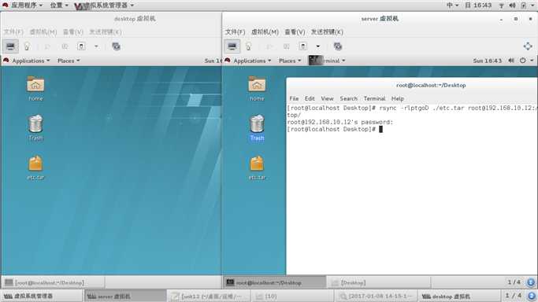Viewport: 538px width, 302px height.
Task: Open host 虚拟系统管理器 app menu
Action: point(104,6)
